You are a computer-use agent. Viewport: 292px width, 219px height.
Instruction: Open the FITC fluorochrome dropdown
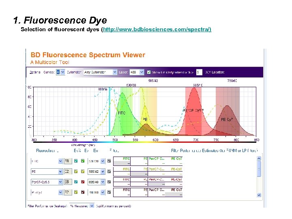pos(47,161)
